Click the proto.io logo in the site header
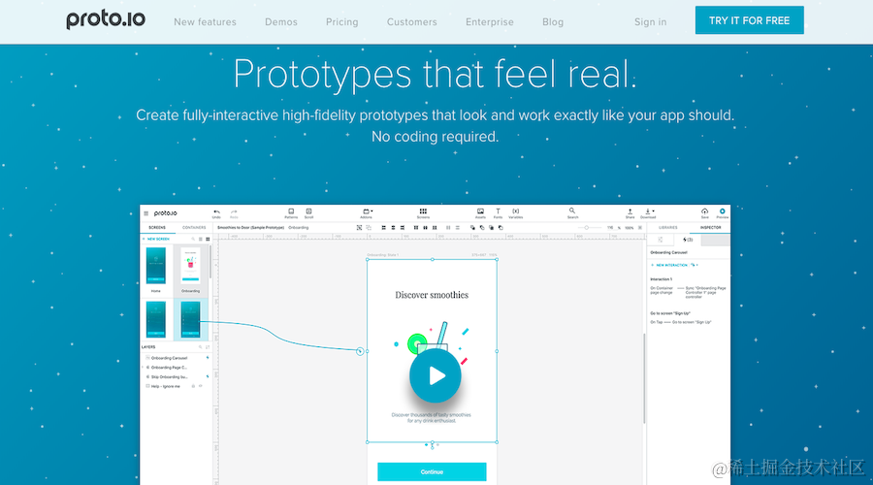 106,20
